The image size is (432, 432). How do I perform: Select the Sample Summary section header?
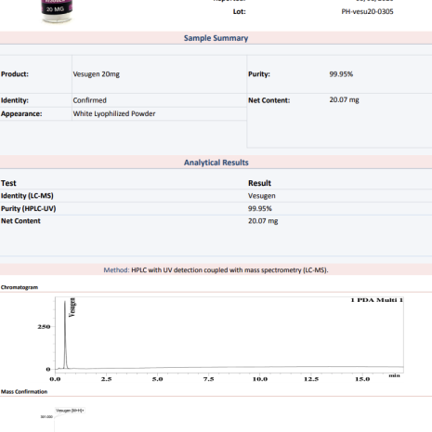[216, 38]
